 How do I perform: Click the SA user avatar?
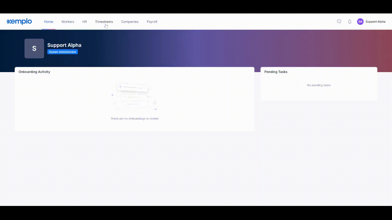[360, 22]
